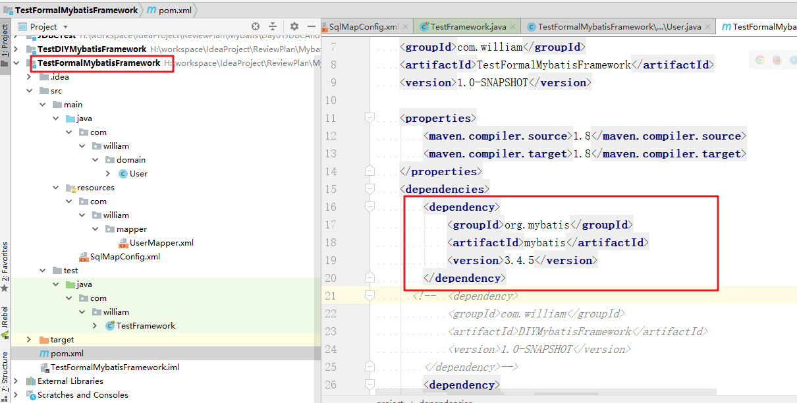Click the Collapse All icon in Project panel

pos(274,27)
